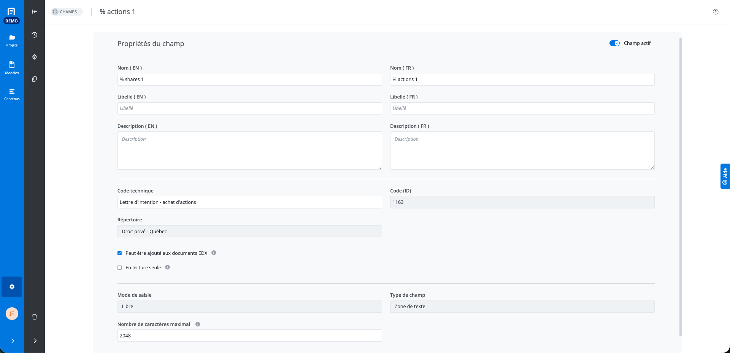
Task: Open the Contenus section
Action: pyautogui.click(x=12, y=95)
